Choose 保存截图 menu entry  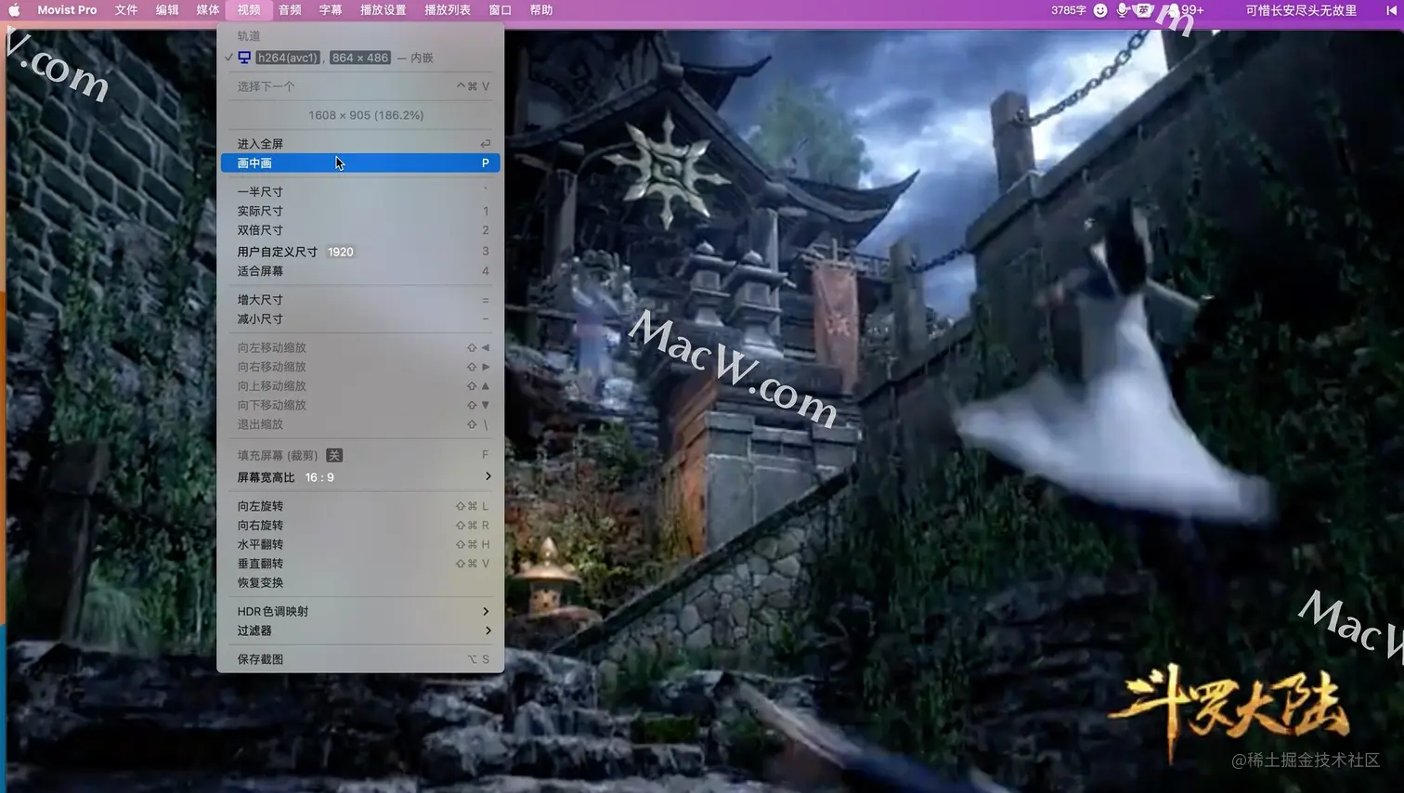[x=360, y=659]
